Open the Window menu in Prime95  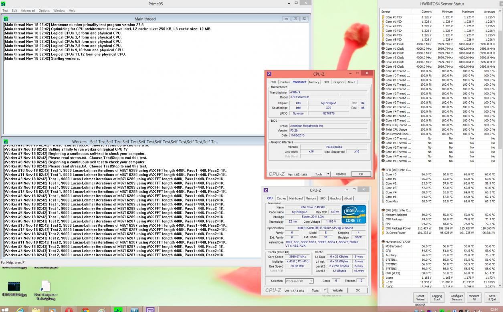pos(59,10)
